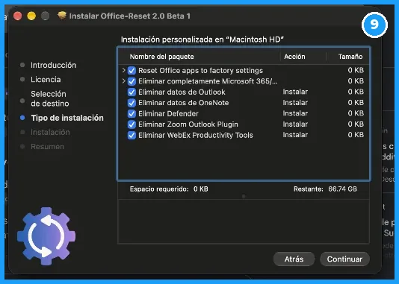The width and height of the screenshot is (399, 284).
Task: Click the Espacio requerido 0 KB text
Action: pyautogui.click(x=169, y=189)
